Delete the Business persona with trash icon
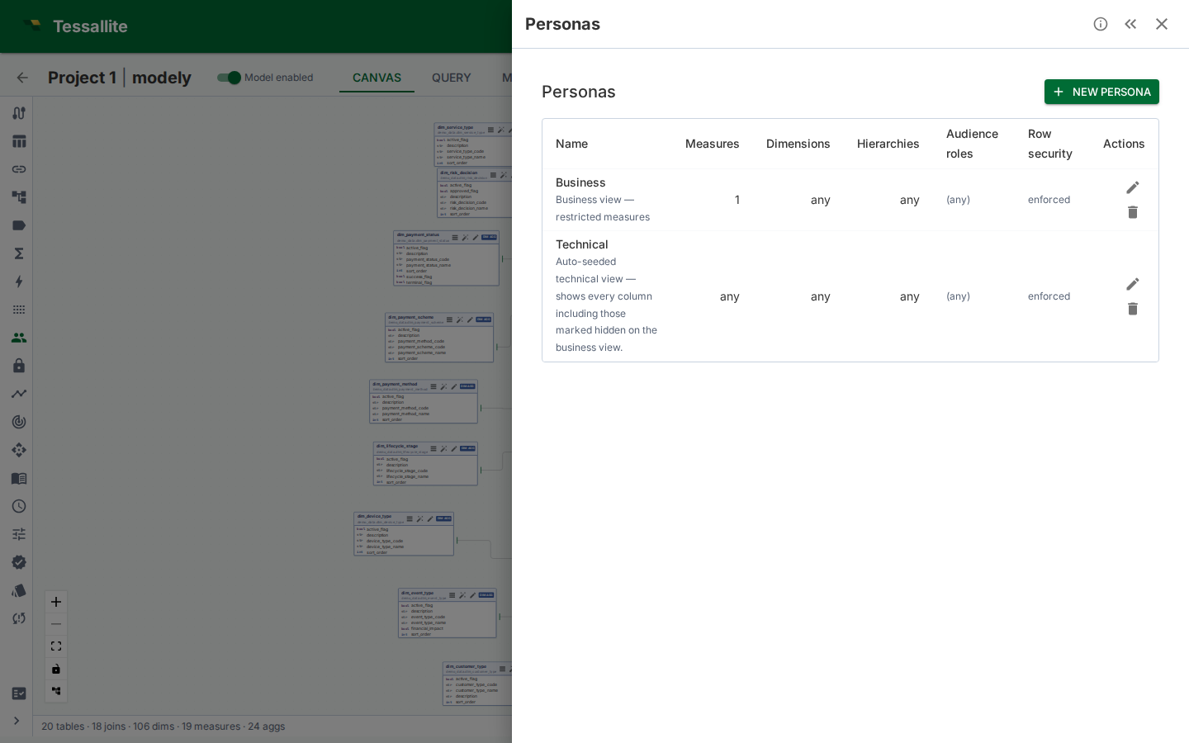Screen dimensions: 1189x743 coord(1133,212)
